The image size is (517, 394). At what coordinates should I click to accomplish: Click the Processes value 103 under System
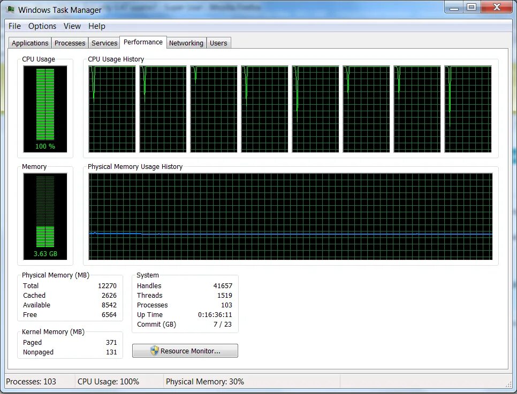coord(226,305)
